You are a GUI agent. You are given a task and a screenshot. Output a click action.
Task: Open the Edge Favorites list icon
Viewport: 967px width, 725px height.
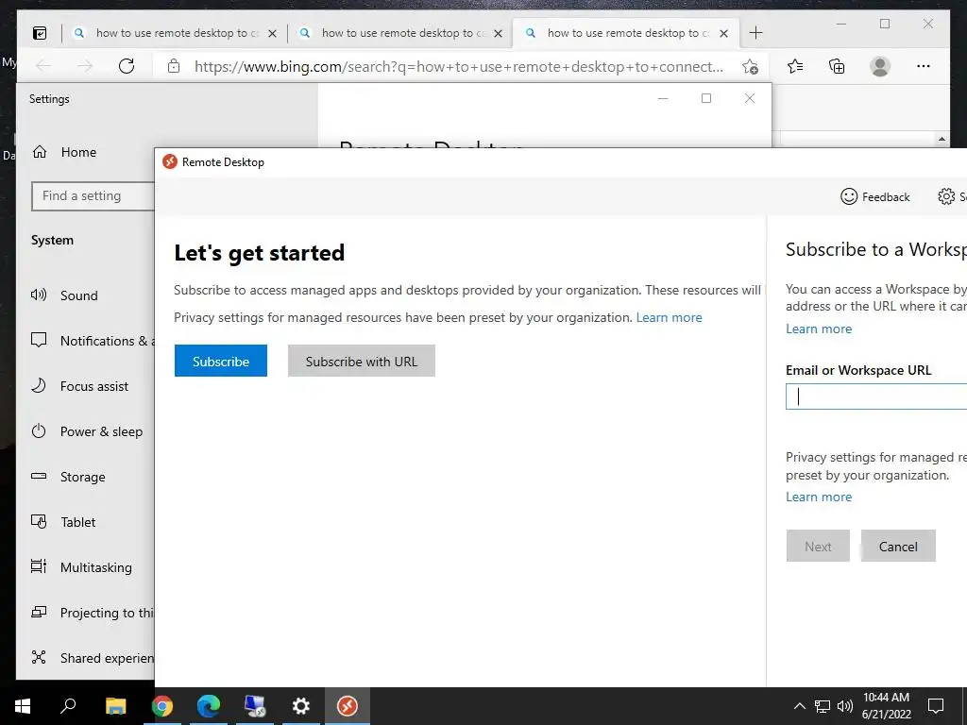pos(795,66)
